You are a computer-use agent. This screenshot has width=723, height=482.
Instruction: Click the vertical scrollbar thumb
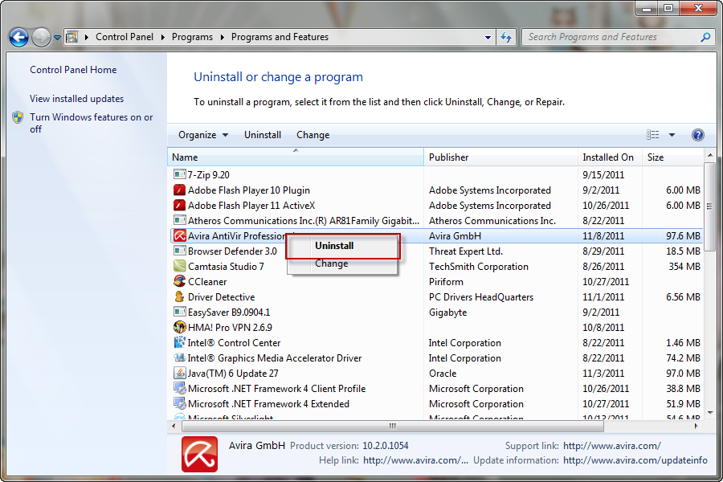(x=709, y=206)
